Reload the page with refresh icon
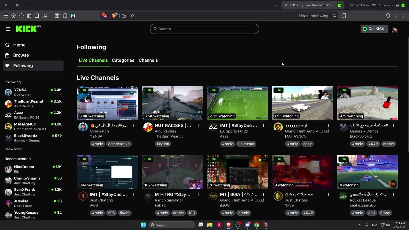The width and height of the screenshot is (409, 230). (x=388, y=16)
